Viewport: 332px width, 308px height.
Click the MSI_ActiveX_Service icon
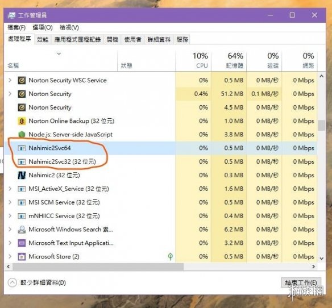[x=22, y=189]
